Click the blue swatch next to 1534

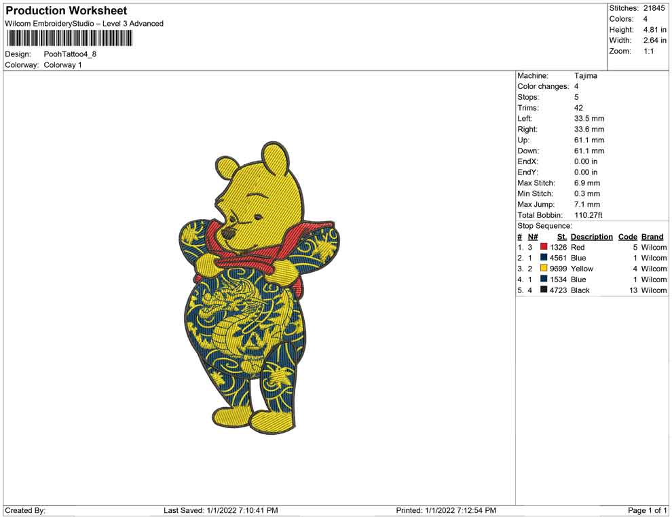[x=544, y=279]
